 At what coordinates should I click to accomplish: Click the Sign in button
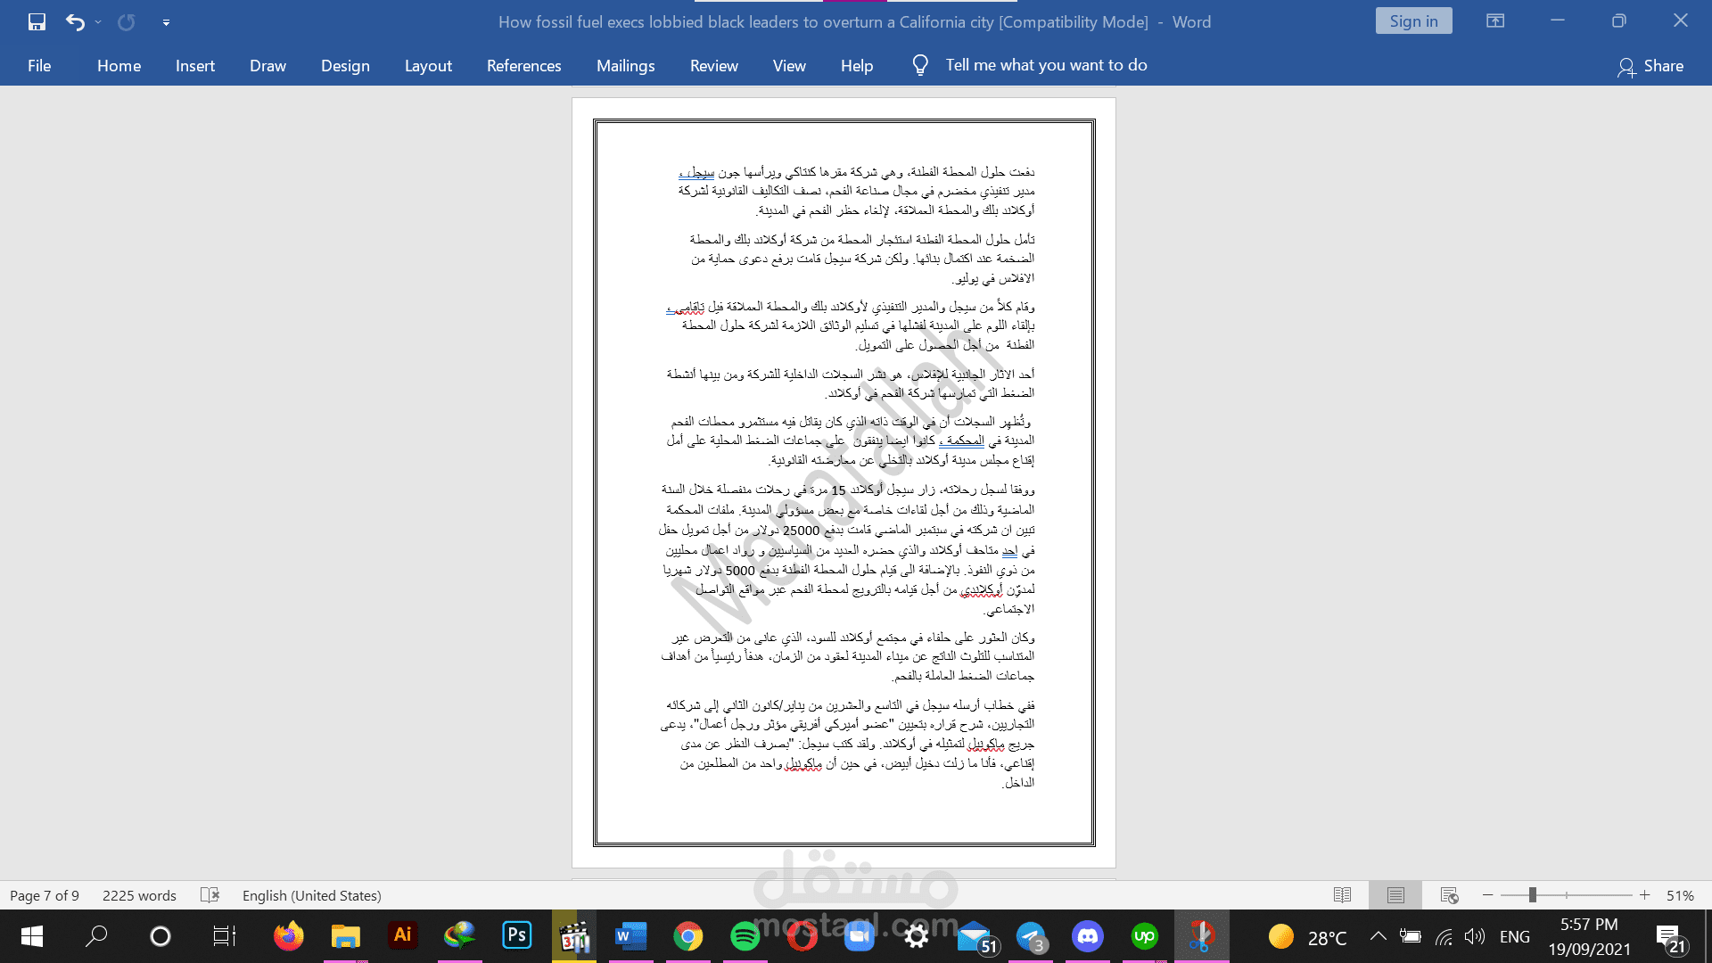point(1413,21)
